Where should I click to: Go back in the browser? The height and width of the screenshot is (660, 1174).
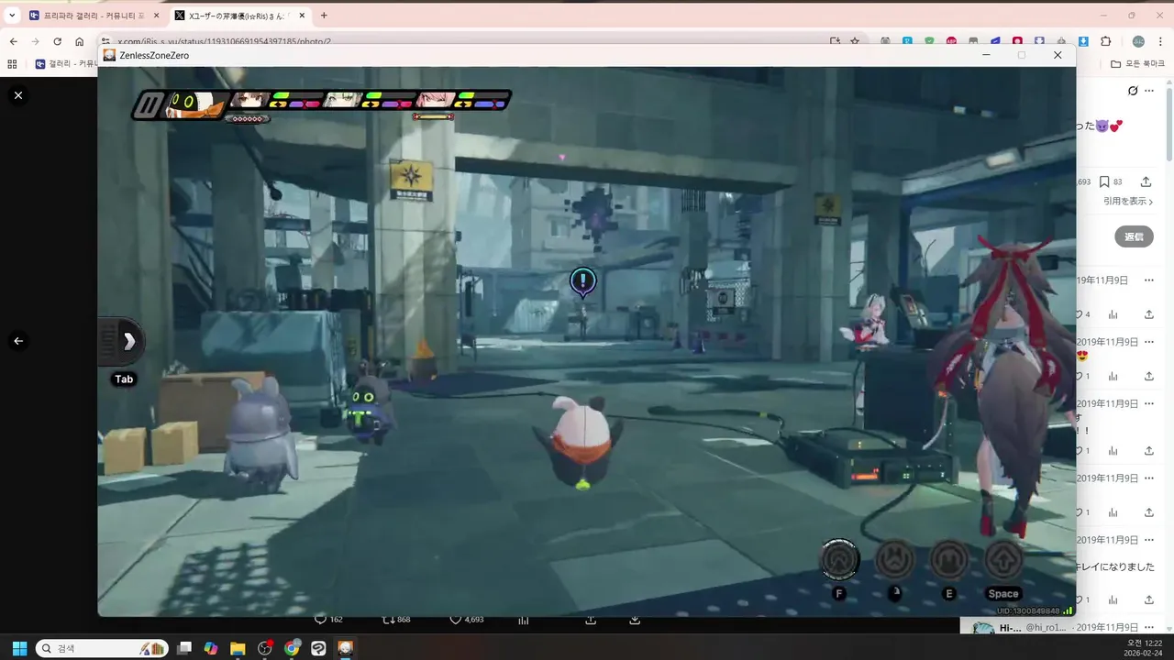tap(13, 41)
